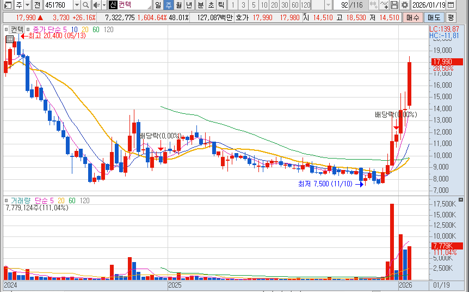Toggle the side panel icon at top-left
Screen dimensions: 469x292
pos(8,5)
